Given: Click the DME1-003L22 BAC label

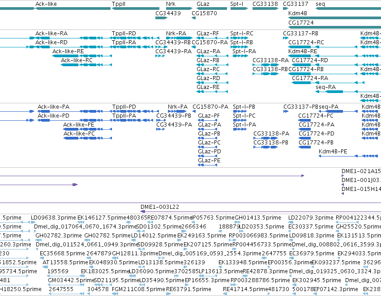Looking at the screenshot, I should 160,207.
